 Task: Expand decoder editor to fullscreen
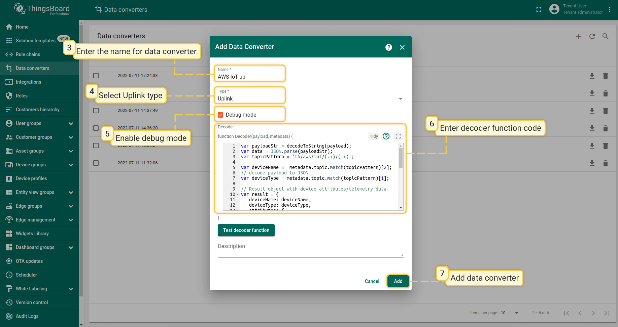pos(398,136)
